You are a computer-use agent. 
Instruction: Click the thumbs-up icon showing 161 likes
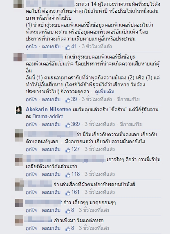(68, 193)
